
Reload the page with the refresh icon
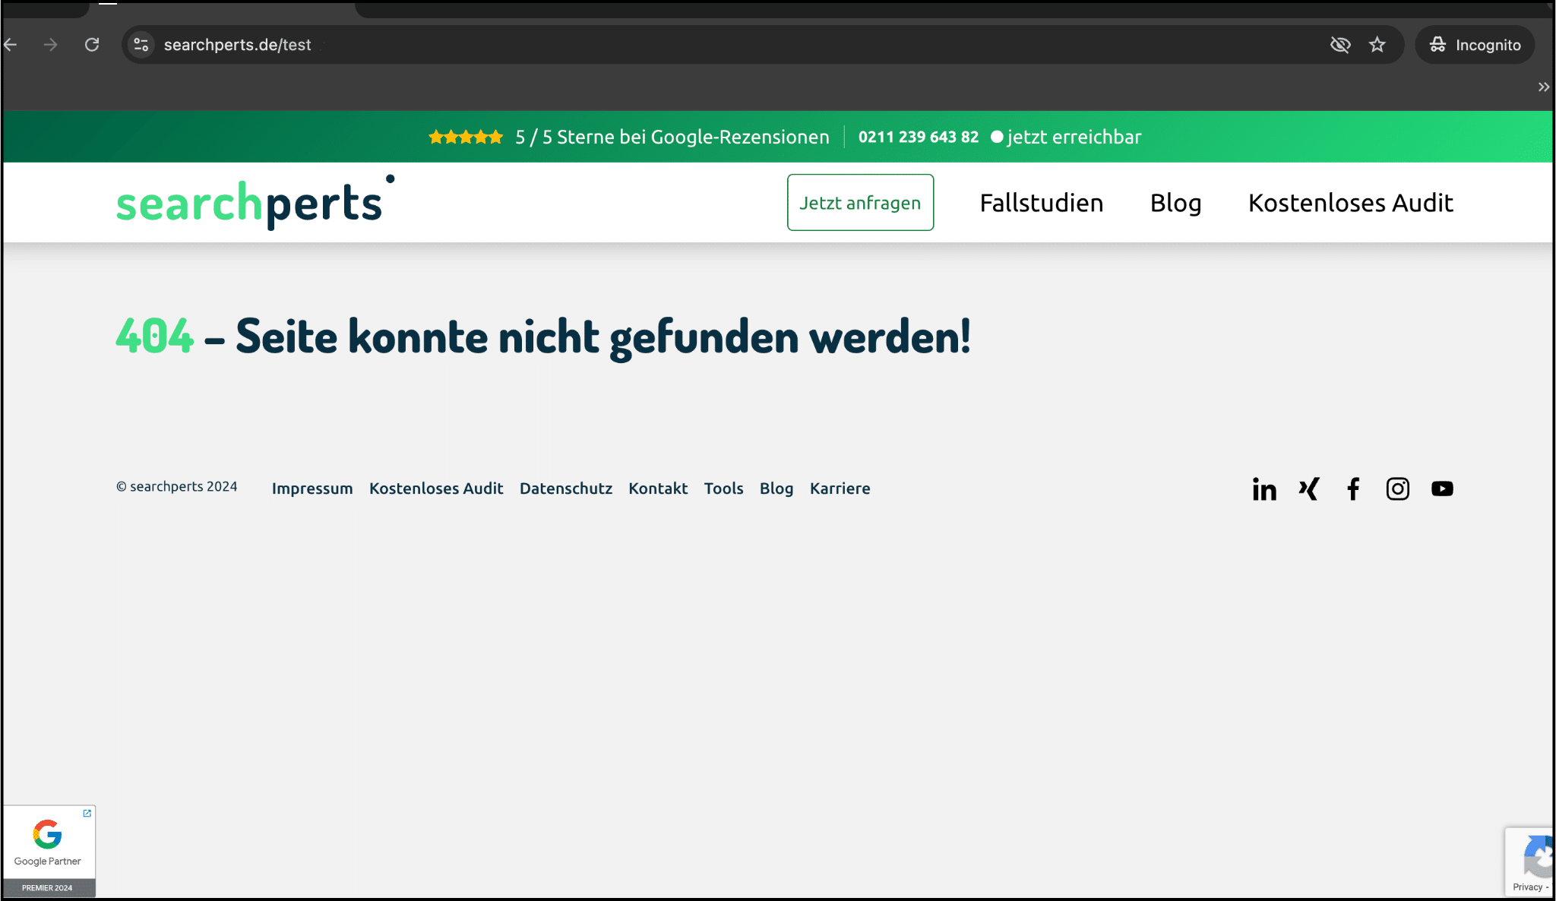[x=92, y=45]
